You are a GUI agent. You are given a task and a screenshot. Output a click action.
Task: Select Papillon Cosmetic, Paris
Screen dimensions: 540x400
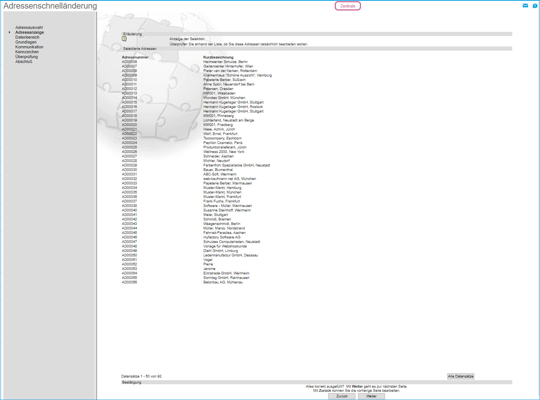pos(223,143)
